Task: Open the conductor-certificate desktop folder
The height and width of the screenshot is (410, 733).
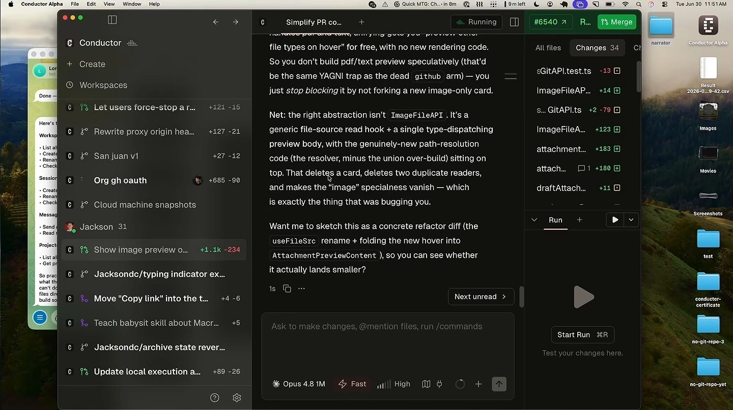Action: (x=708, y=289)
